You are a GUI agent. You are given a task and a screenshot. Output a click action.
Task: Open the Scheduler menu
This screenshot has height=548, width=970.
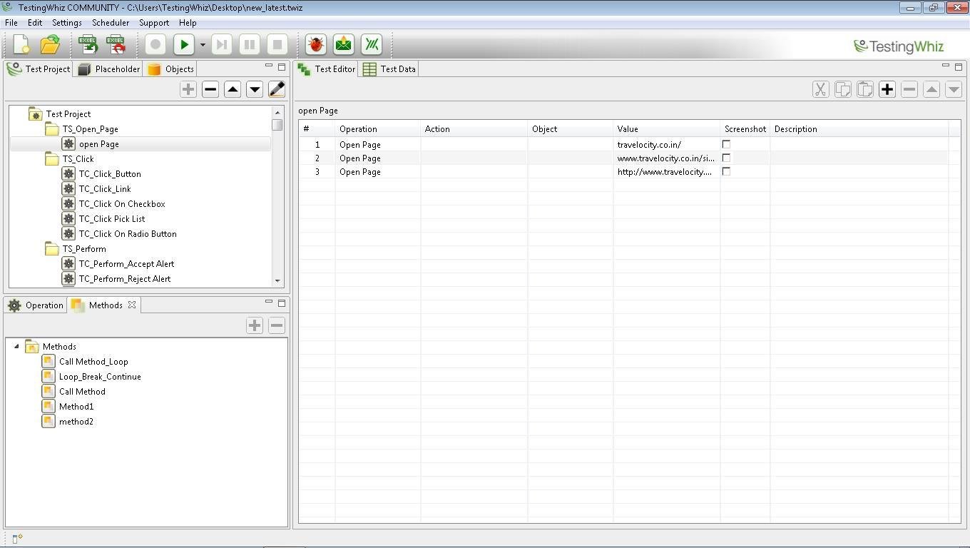111,22
